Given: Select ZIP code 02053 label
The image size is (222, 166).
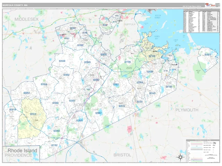Looking at the screenshot, I should 27,93.
